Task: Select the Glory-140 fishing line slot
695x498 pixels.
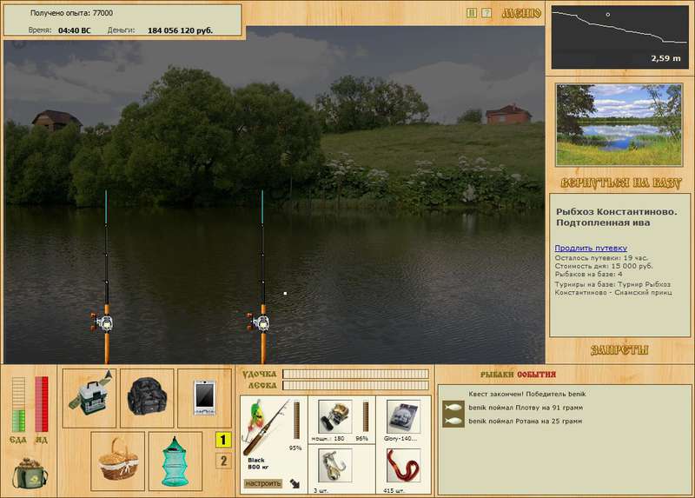Action: [x=403, y=416]
